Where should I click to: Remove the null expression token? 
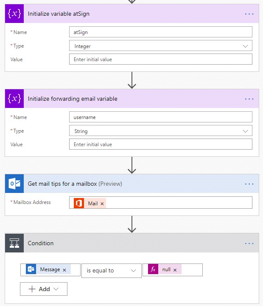(x=175, y=270)
